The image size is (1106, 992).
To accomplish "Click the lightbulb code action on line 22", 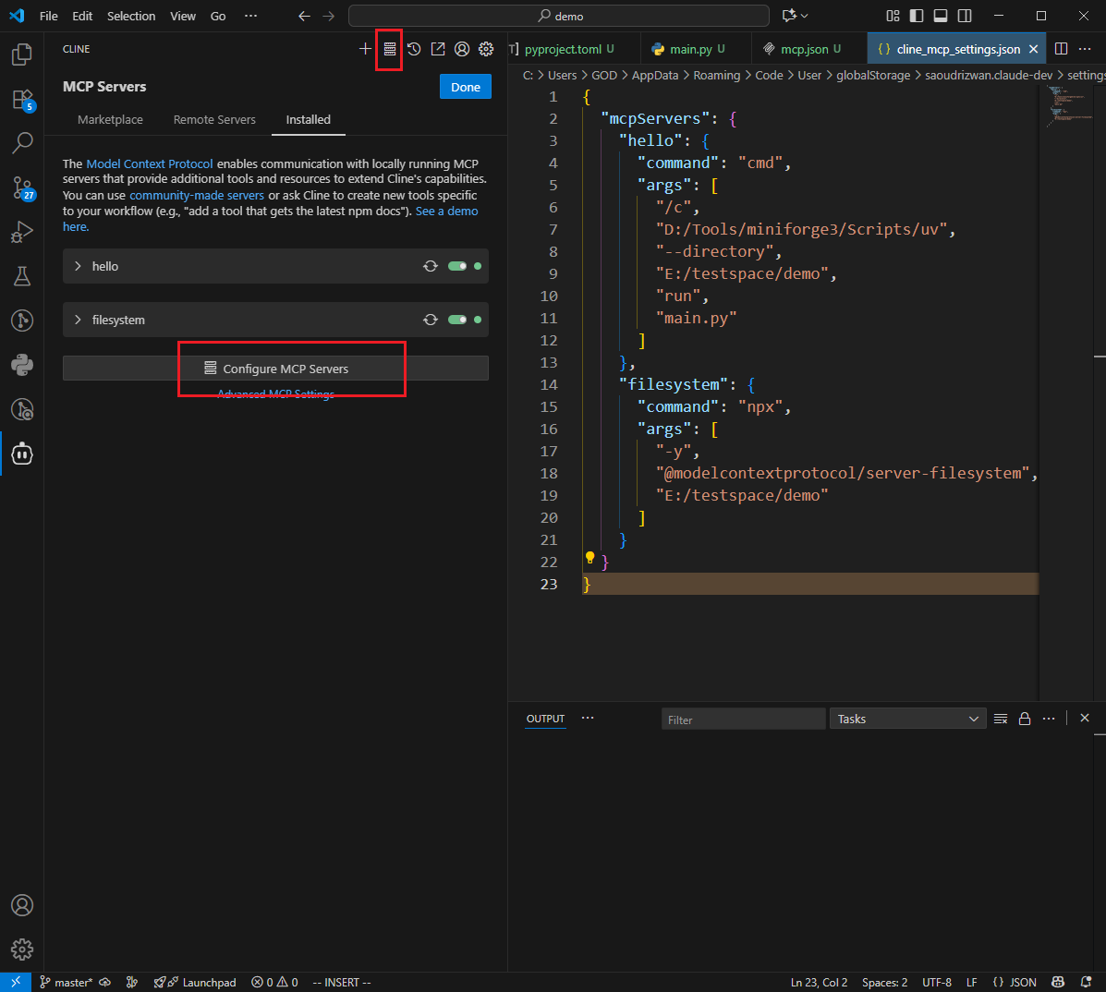I will pyautogui.click(x=590, y=559).
